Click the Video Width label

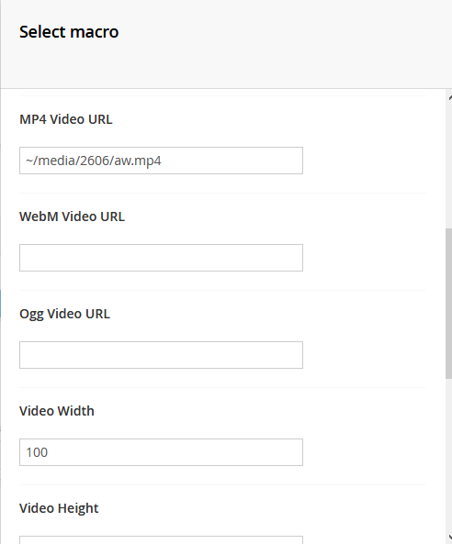[x=57, y=411]
